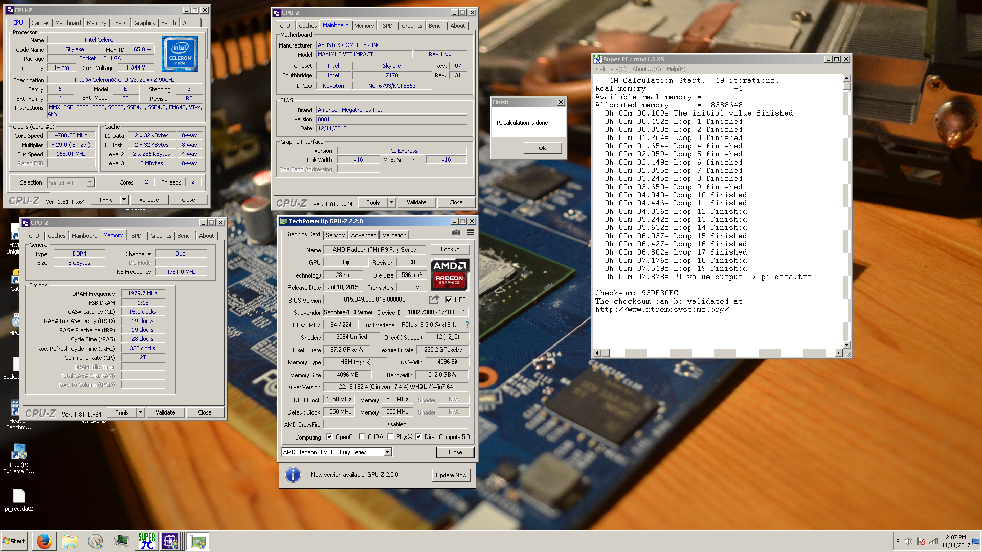Click Close button in GPU-Z
This screenshot has height=552, width=982.
(455, 452)
